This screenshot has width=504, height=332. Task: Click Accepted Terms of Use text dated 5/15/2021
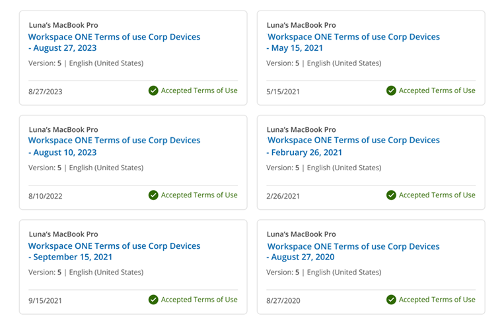click(x=437, y=90)
